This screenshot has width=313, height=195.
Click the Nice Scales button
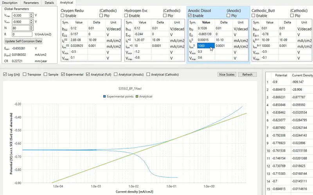[227, 74]
